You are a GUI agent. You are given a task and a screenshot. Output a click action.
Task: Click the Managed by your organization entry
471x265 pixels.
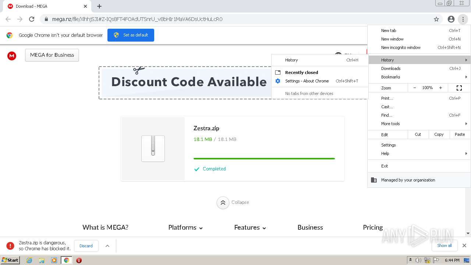coord(419,180)
